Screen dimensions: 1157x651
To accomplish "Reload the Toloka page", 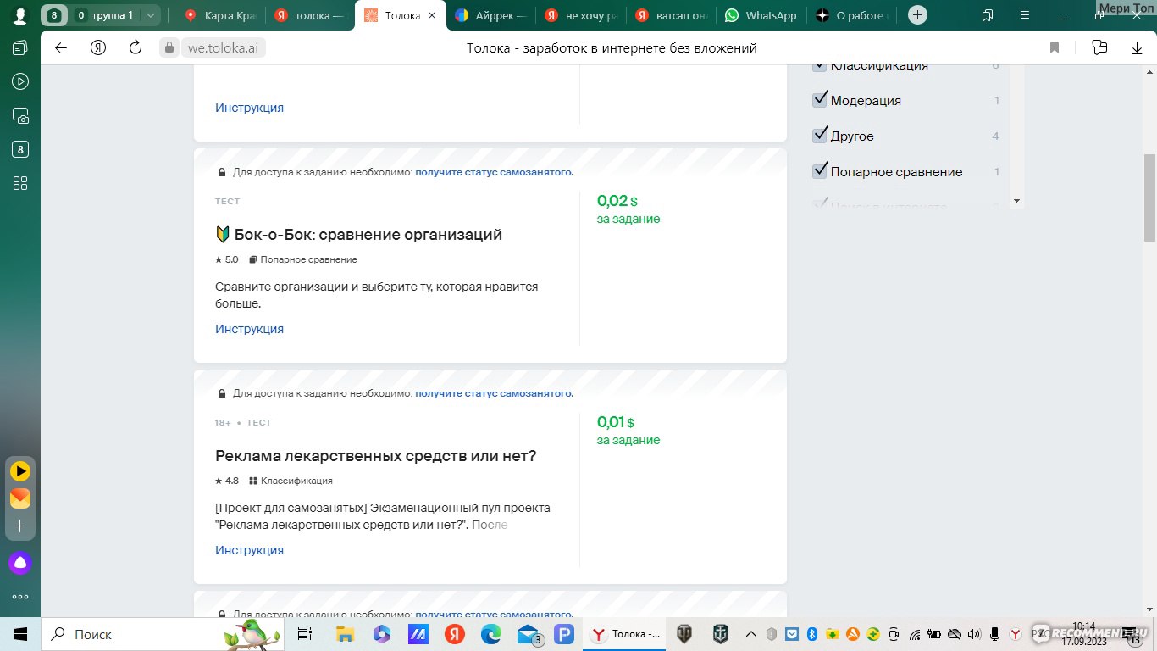I will point(136,47).
